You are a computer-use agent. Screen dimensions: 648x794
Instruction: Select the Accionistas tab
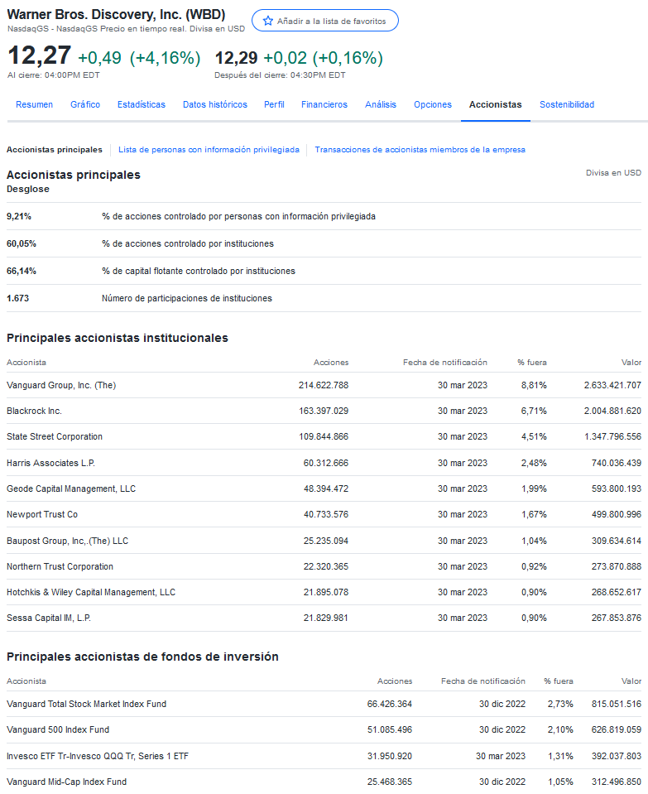(x=495, y=104)
